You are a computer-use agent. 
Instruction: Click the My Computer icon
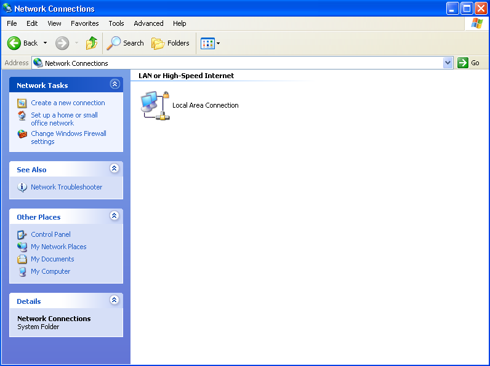(22, 272)
